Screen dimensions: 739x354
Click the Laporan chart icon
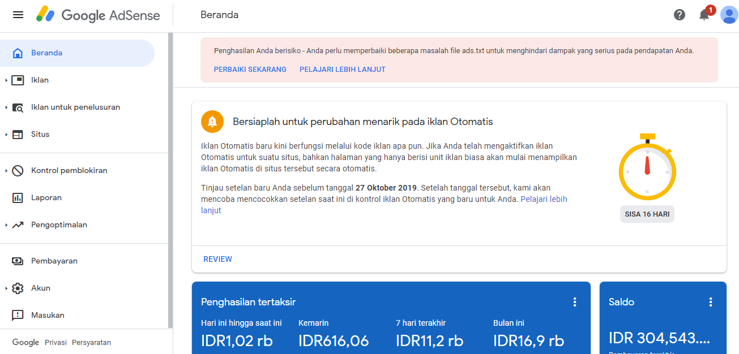(x=18, y=198)
